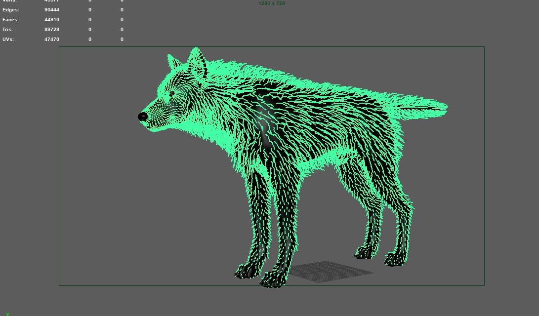Toggle the UVs count HUD entry
This screenshot has width=539, height=316.
point(8,39)
